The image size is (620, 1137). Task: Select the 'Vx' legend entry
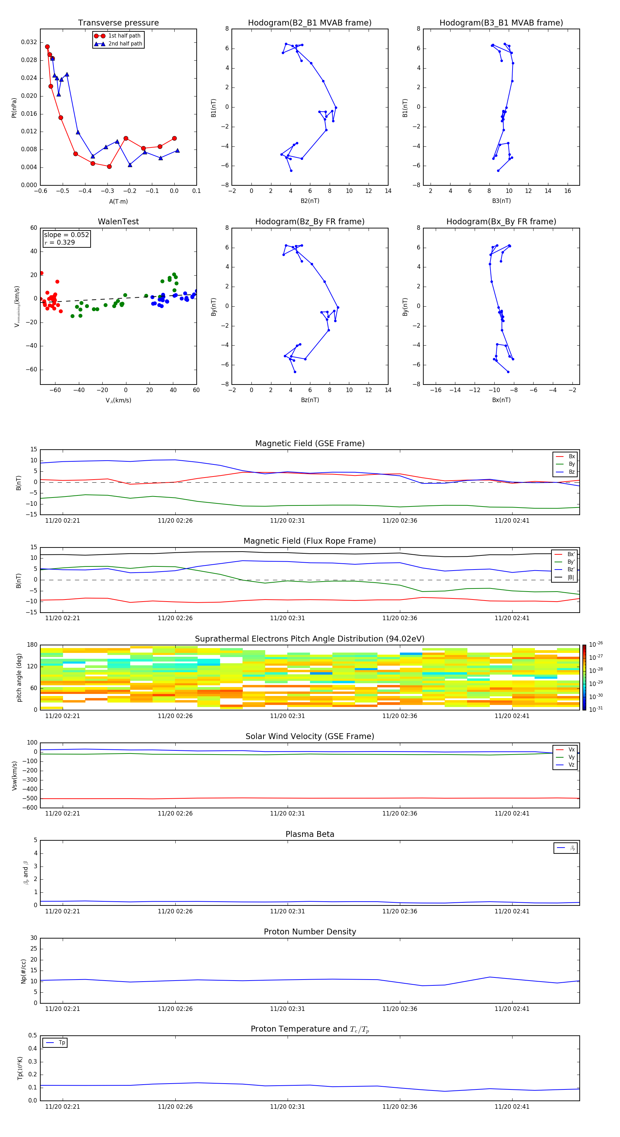(565, 749)
